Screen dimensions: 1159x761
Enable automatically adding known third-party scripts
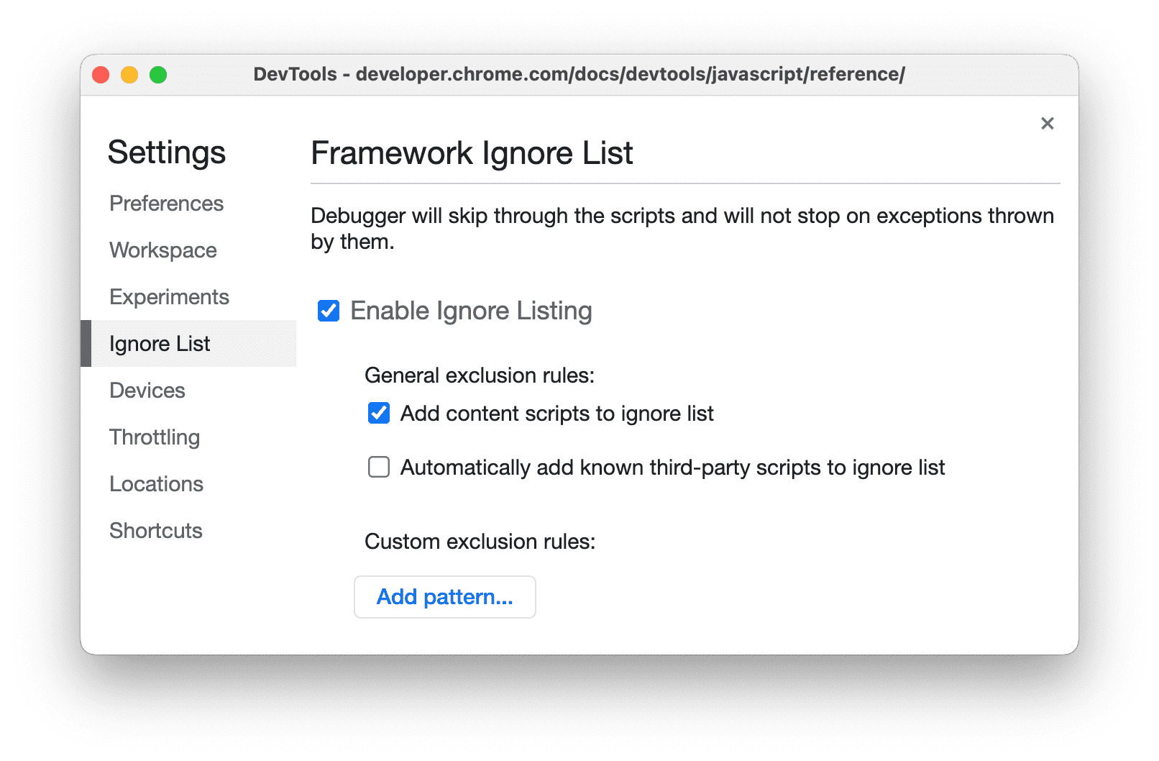378,468
